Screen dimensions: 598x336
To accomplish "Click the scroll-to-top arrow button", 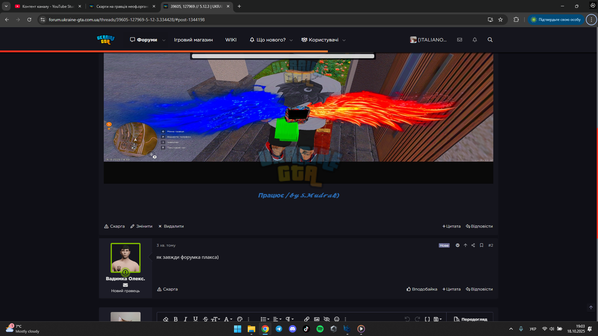I will coord(591,307).
